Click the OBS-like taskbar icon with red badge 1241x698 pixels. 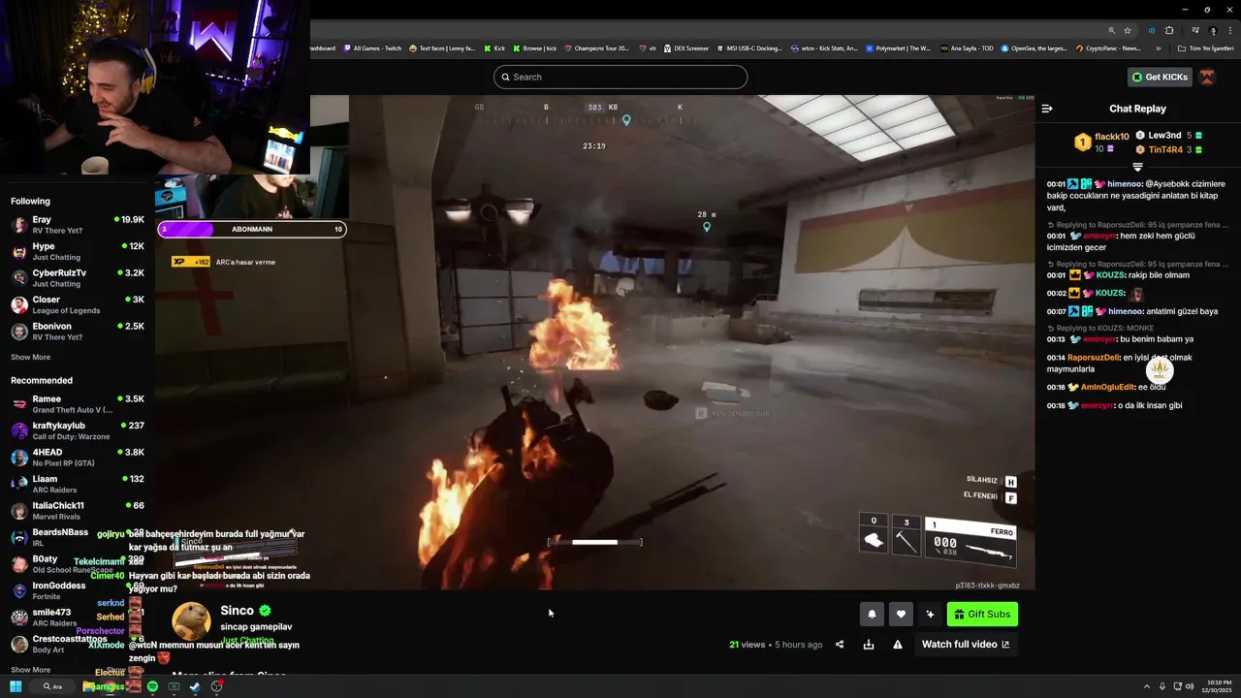click(217, 686)
